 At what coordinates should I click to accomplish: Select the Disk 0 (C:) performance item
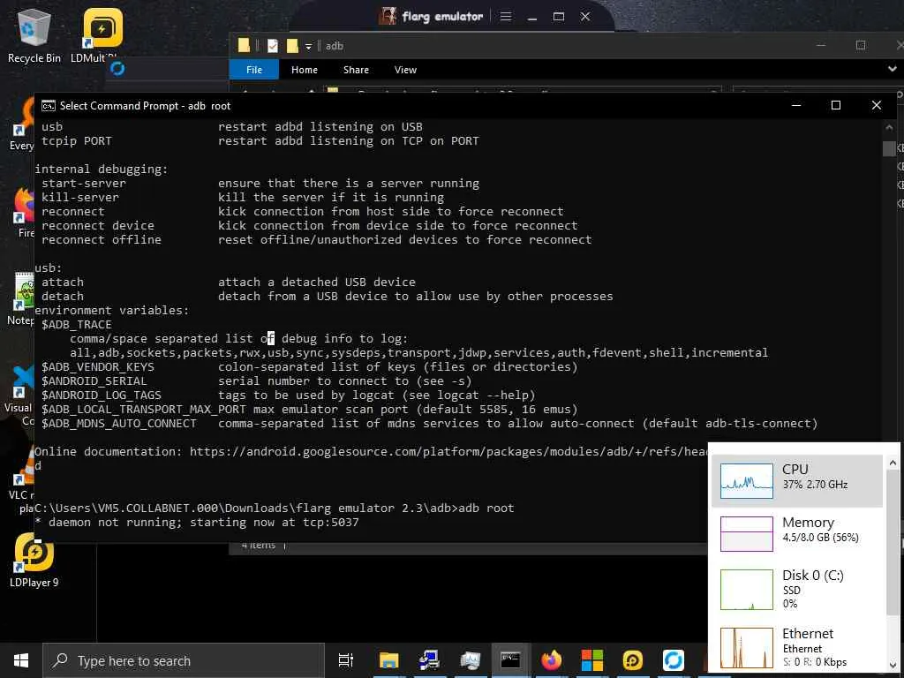pos(797,589)
